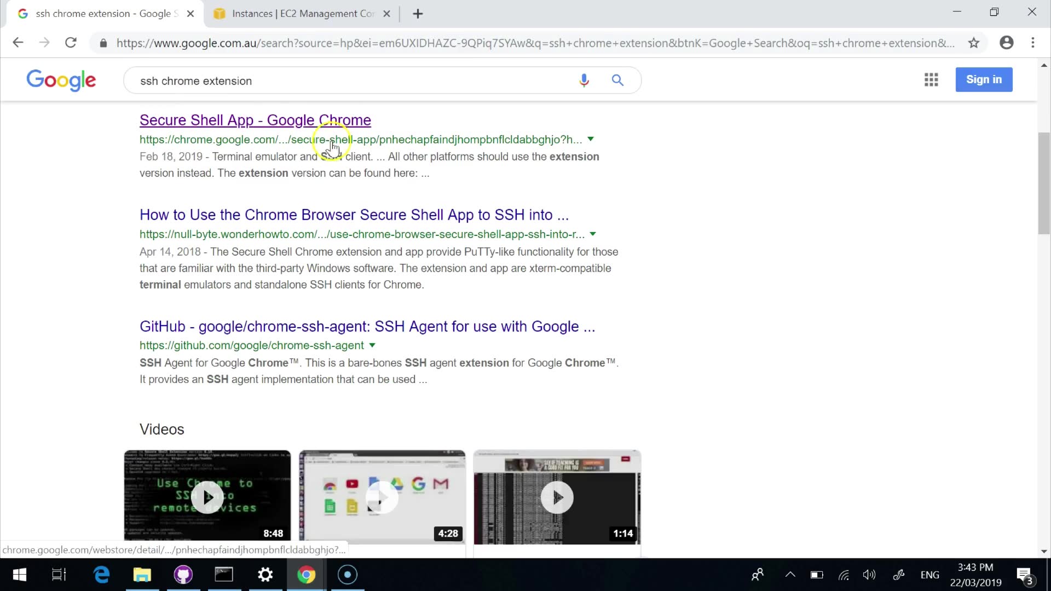Viewport: 1051px width, 591px height.
Task: Open the Google apps grid
Action: (931, 80)
